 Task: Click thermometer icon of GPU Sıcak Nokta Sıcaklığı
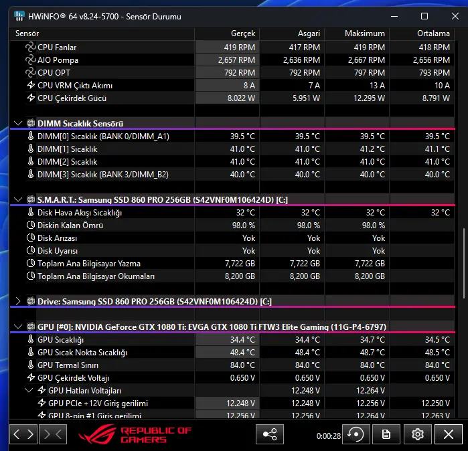click(x=31, y=352)
